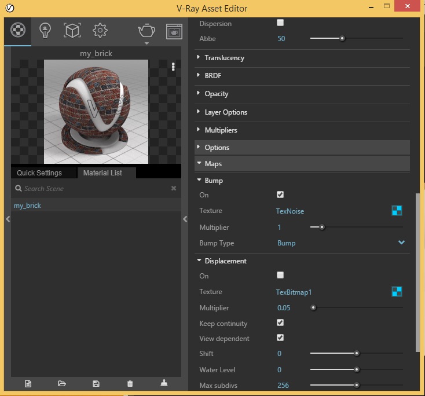Click the Displacement texture map icon
This screenshot has width=425, height=396.
point(397,292)
